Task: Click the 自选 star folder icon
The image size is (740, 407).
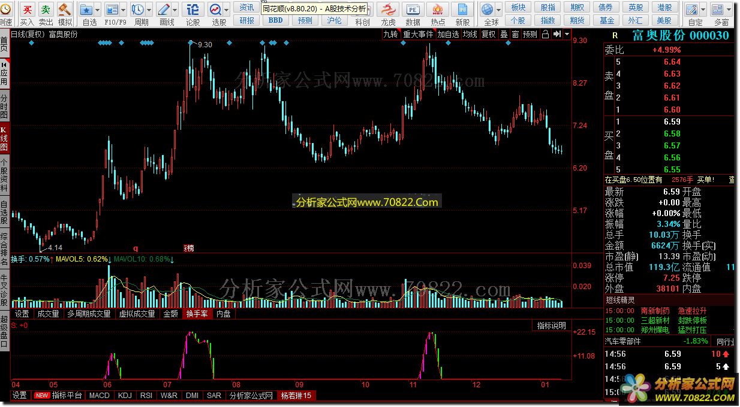Action: point(86,10)
